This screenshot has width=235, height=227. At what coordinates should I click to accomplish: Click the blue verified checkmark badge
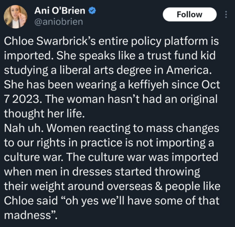point(92,11)
